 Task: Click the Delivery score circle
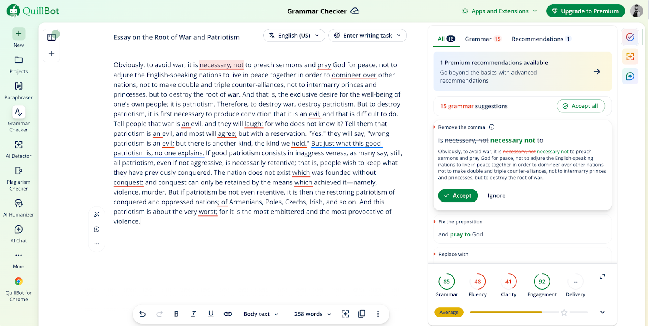(x=575, y=281)
